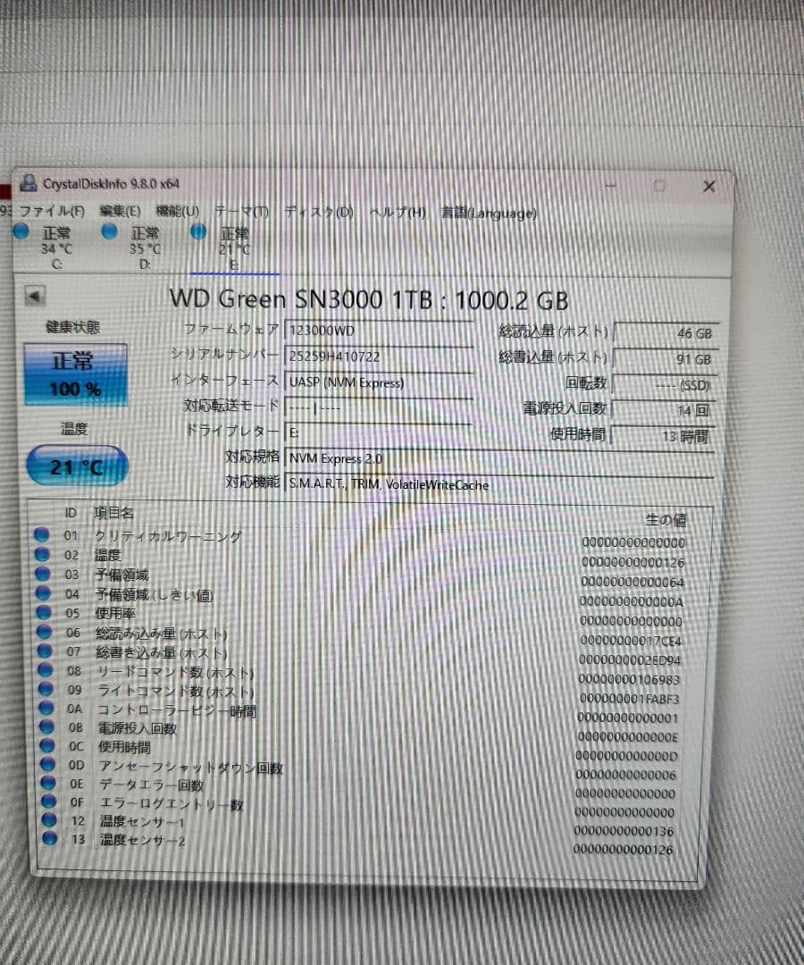Click raw value 00000000106983
804x965 pixels.
(629, 679)
